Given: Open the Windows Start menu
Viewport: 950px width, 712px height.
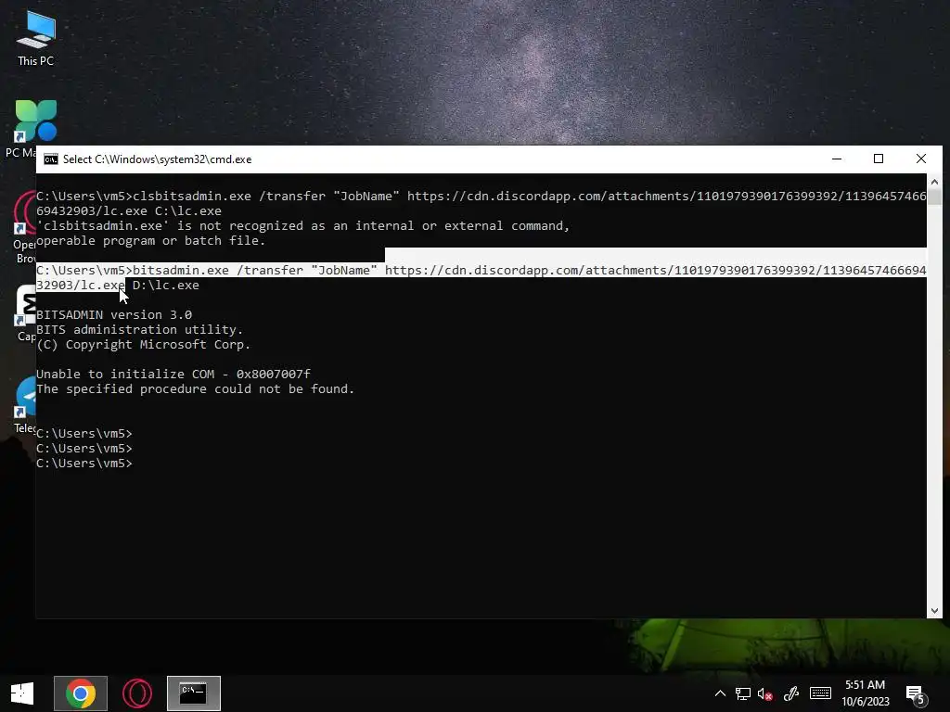Looking at the screenshot, I should (x=22, y=693).
